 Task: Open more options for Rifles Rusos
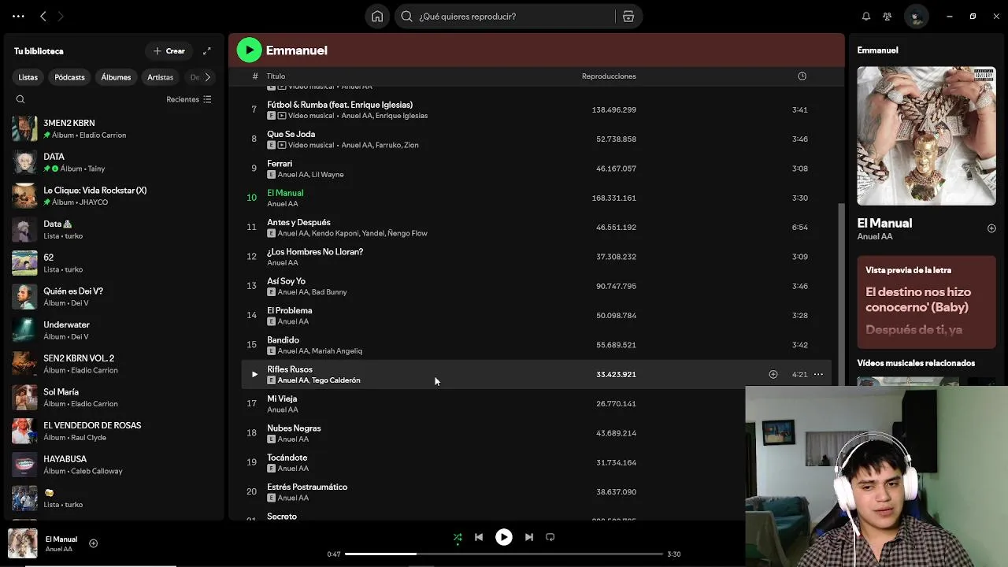pyautogui.click(x=818, y=374)
